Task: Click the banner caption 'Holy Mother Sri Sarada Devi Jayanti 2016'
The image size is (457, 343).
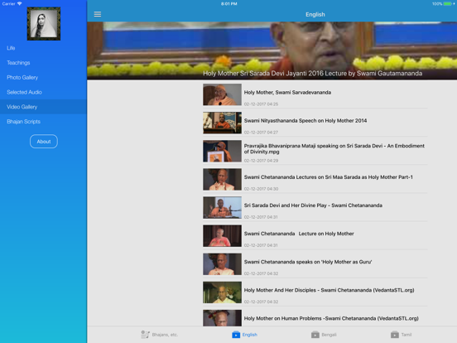Action: coord(312,74)
